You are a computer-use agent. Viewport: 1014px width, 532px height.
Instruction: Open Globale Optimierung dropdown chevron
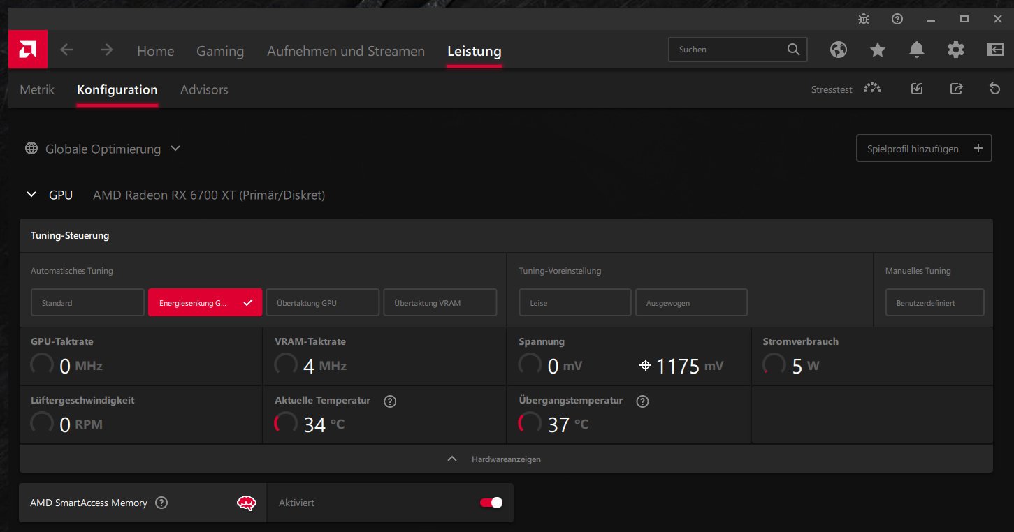pos(175,149)
